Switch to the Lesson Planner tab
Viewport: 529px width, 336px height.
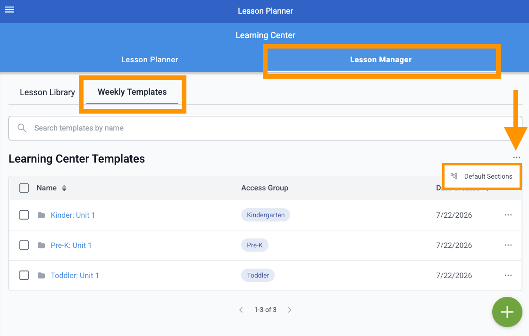(x=150, y=60)
